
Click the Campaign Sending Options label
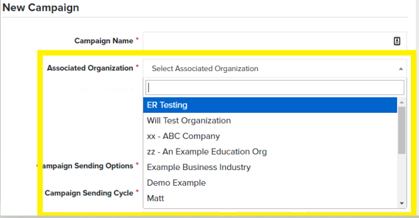(88, 166)
